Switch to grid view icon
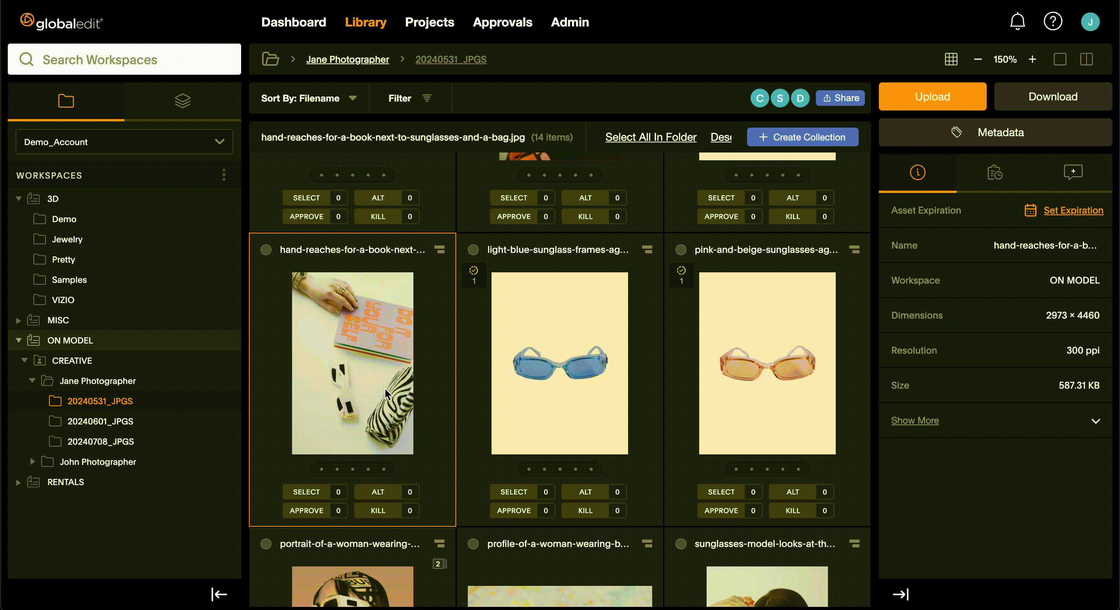This screenshot has height=610, width=1120. 951,59
